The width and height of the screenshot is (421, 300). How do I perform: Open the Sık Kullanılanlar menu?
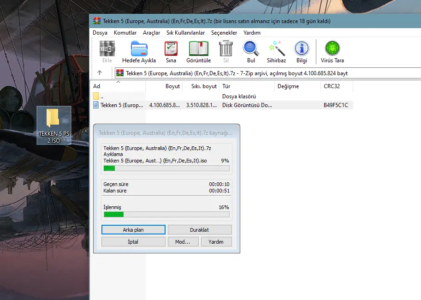tap(185, 32)
